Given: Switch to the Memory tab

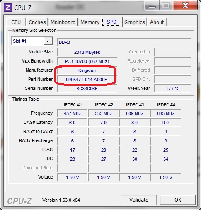Looking at the screenshot, I should [90, 22].
